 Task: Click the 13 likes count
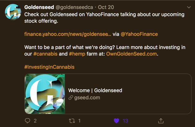125,120
